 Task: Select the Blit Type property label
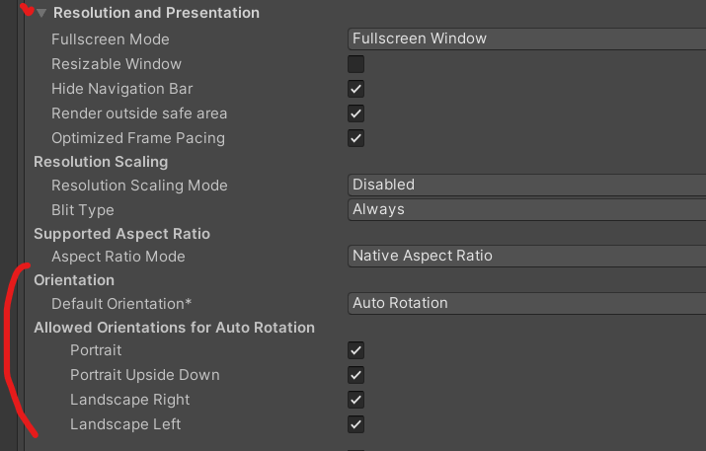(83, 210)
